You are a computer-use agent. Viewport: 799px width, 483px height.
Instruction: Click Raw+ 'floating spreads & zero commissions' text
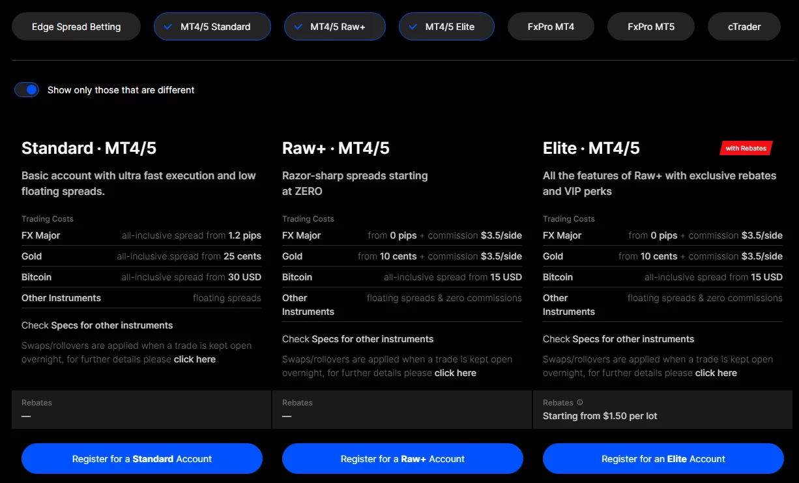click(x=444, y=298)
